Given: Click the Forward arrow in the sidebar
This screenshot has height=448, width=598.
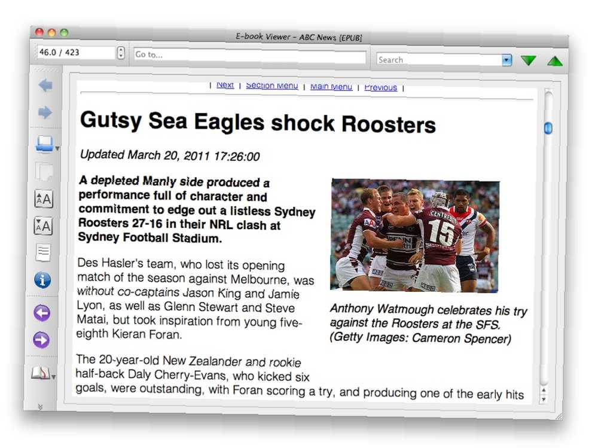Looking at the screenshot, I should [x=45, y=112].
